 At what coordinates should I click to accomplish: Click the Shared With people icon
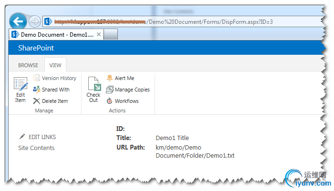coord(36,90)
